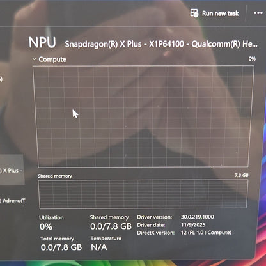The width and height of the screenshot is (266, 266).
Task: Click the Shared memory graph label
Action: tap(55, 176)
